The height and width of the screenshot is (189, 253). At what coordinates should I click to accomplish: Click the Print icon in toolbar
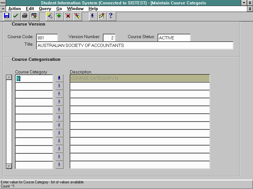[24, 16]
